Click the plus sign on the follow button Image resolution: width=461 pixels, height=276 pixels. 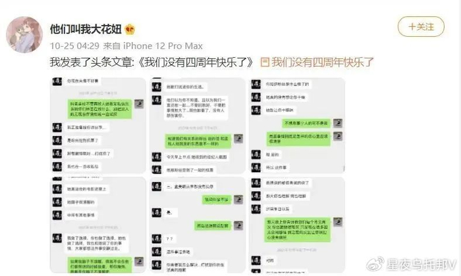[412, 27]
